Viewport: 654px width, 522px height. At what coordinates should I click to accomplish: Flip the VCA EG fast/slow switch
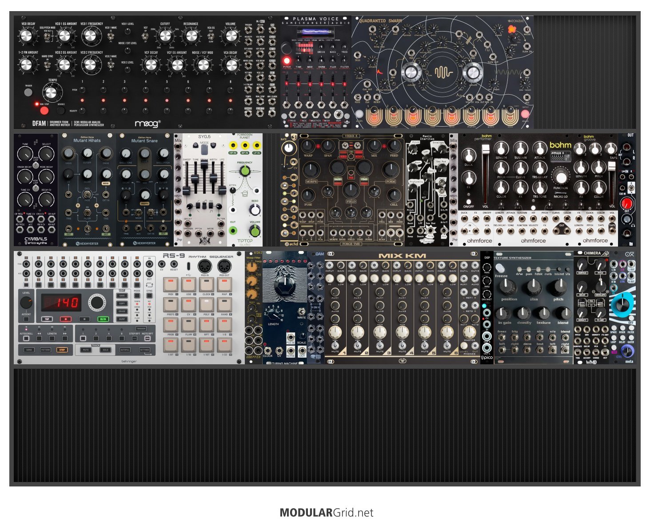[211, 36]
